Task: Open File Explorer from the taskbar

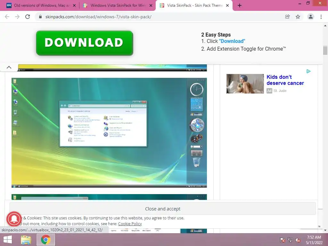Action: click(x=26, y=240)
